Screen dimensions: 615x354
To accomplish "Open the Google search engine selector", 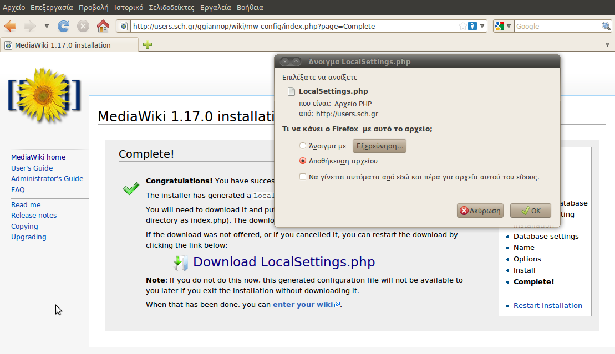I will coord(503,26).
